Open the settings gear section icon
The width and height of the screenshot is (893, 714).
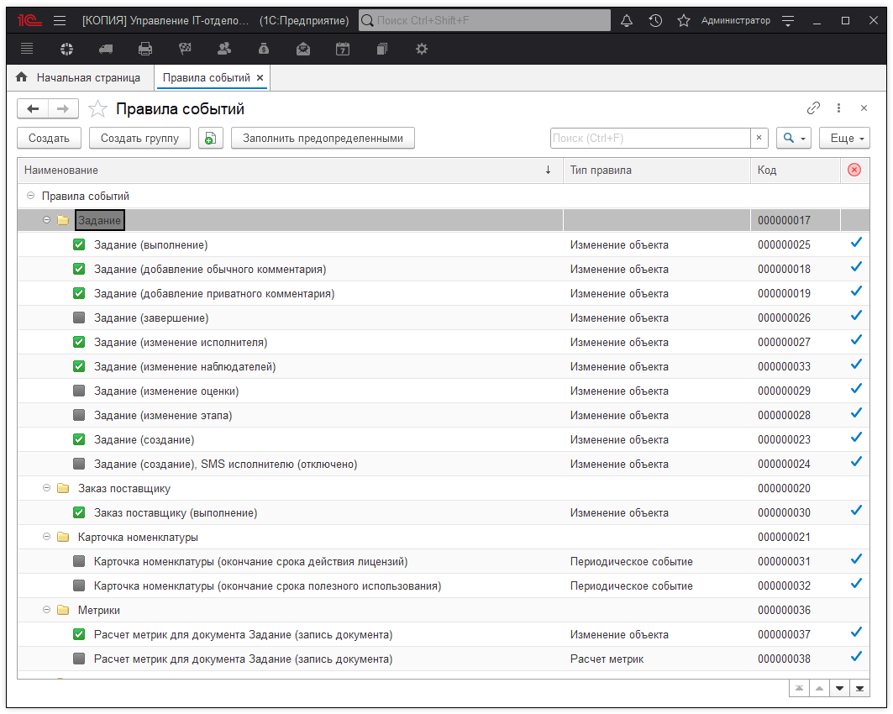[x=422, y=49]
